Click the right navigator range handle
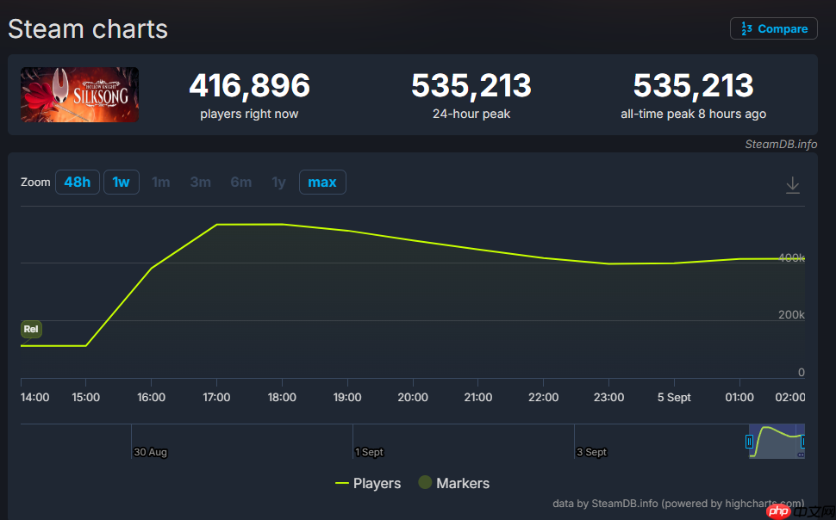836x520 pixels. [x=803, y=442]
